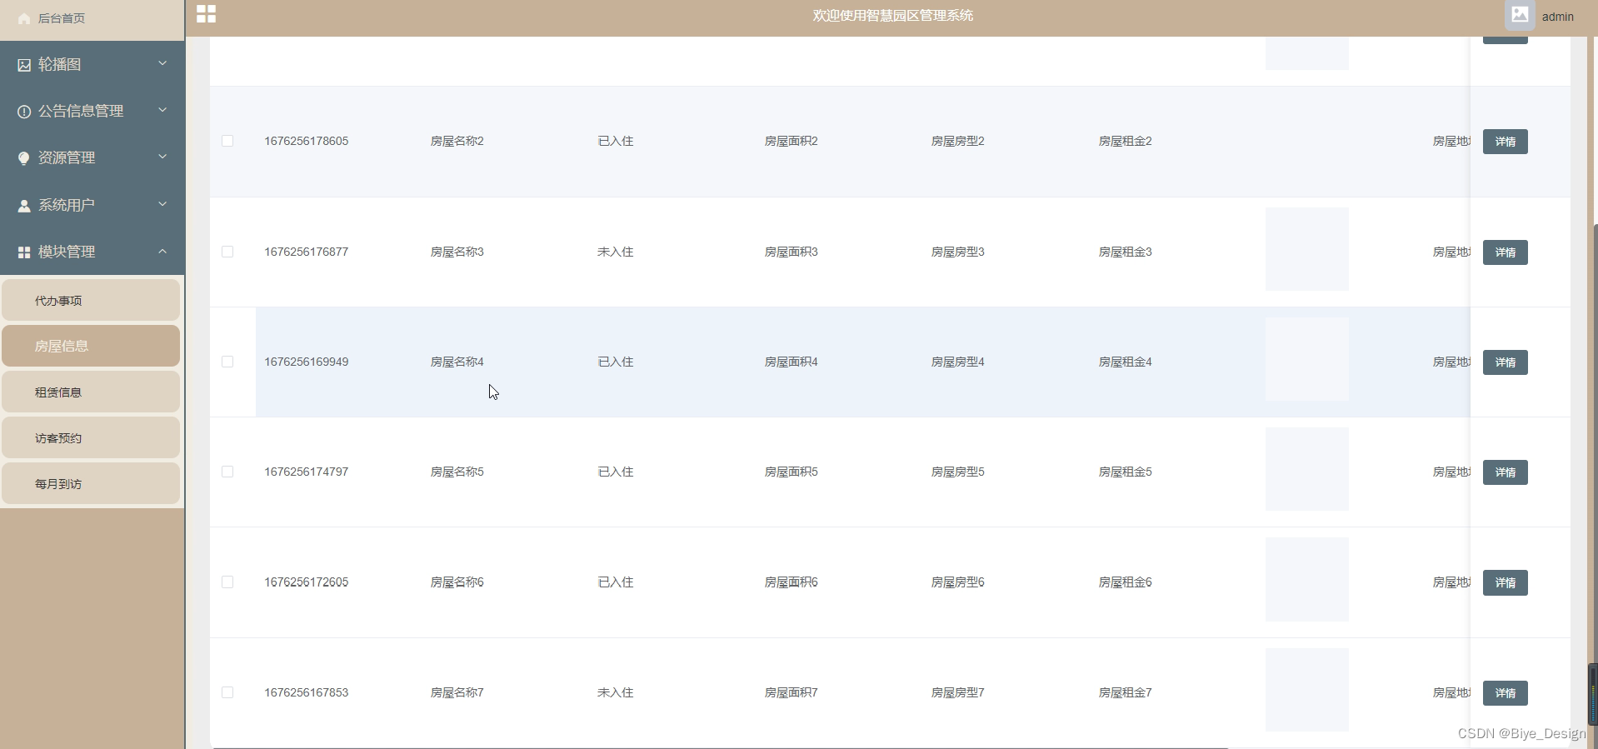Click 未入住 status in 房屋名称3 row
Screen dimensions: 1598x749
click(x=616, y=252)
